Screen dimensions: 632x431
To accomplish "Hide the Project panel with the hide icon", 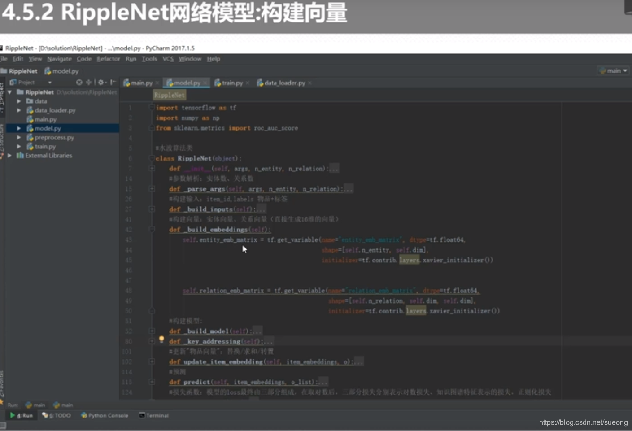I will point(113,82).
